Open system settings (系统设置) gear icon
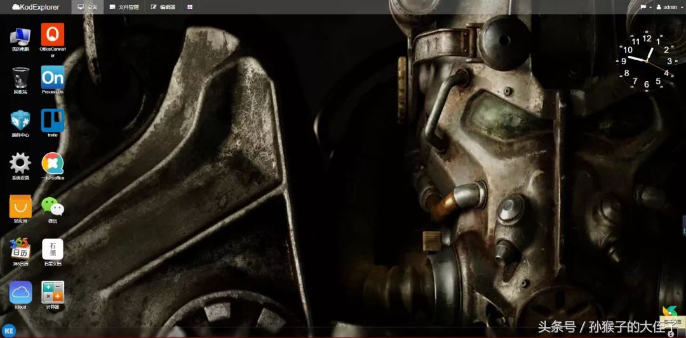Image resolution: width=686 pixels, height=338 pixels. point(20,163)
